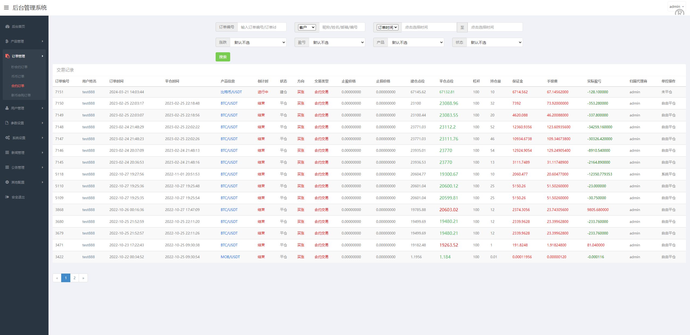690x335 pixels.
Task: Click the cog icon beside 其他配置
Action: tap(7, 182)
